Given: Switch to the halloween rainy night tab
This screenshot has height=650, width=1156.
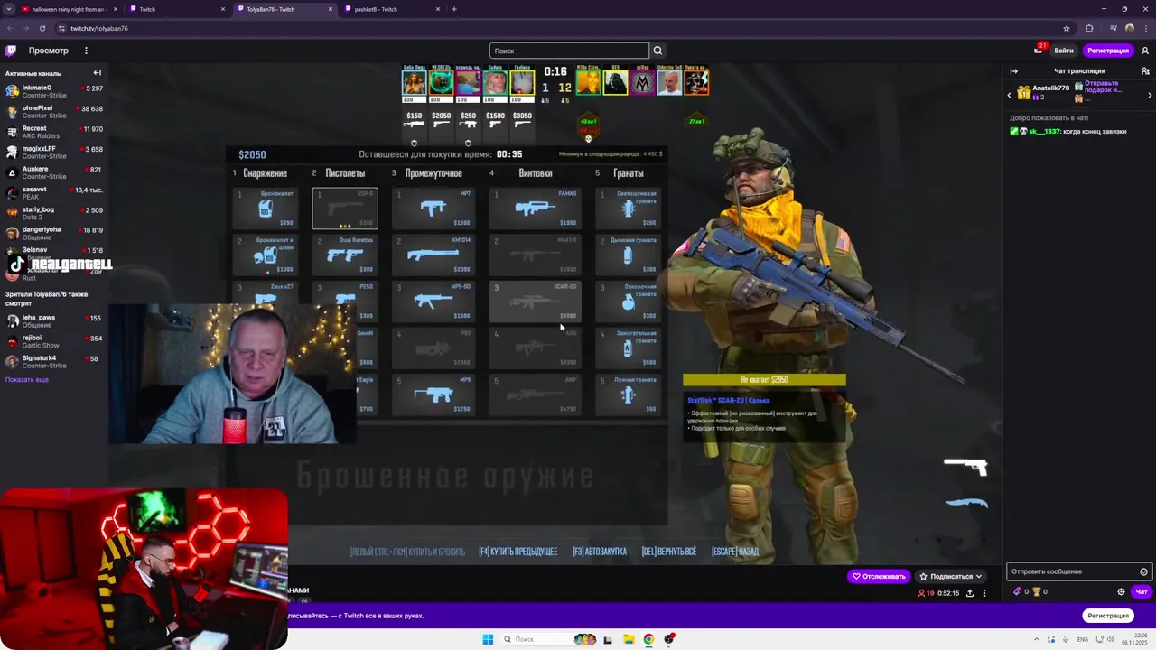Looking at the screenshot, I should 68,9.
